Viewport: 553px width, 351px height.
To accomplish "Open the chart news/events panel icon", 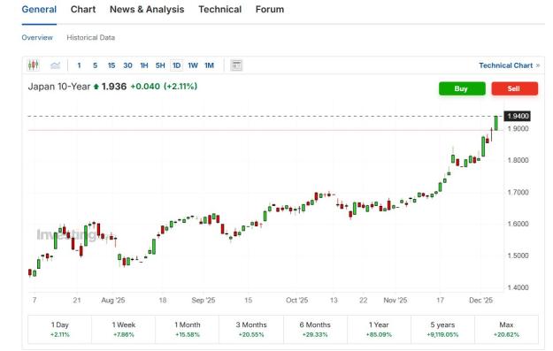I will tap(236, 65).
